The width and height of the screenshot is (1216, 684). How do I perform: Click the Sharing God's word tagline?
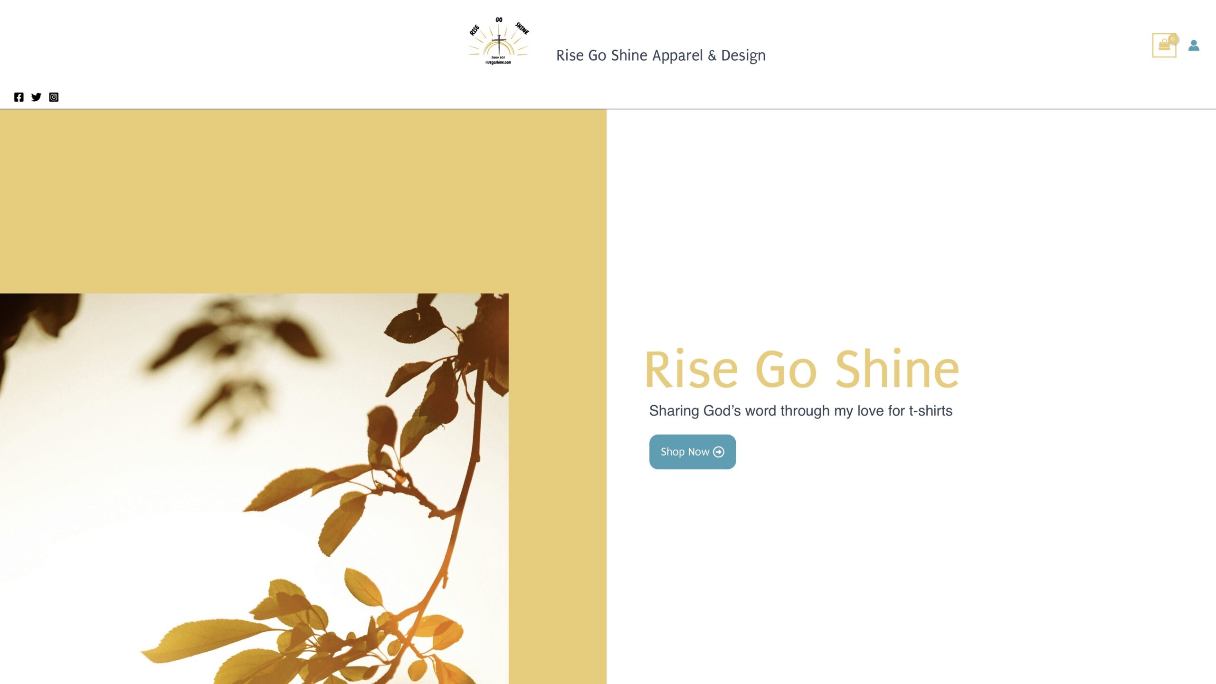tap(801, 411)
